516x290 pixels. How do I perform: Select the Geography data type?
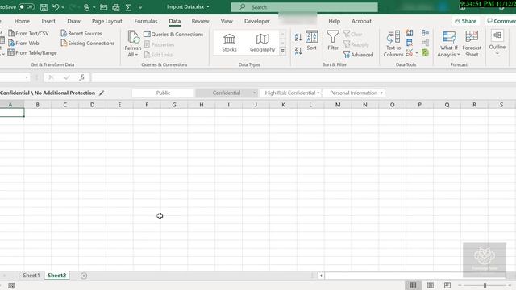point(262,43)
